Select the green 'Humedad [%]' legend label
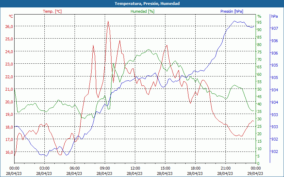 [143, 11]
